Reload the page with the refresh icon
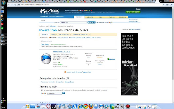This screenshot has width=174, height=109. click(15, 5)
